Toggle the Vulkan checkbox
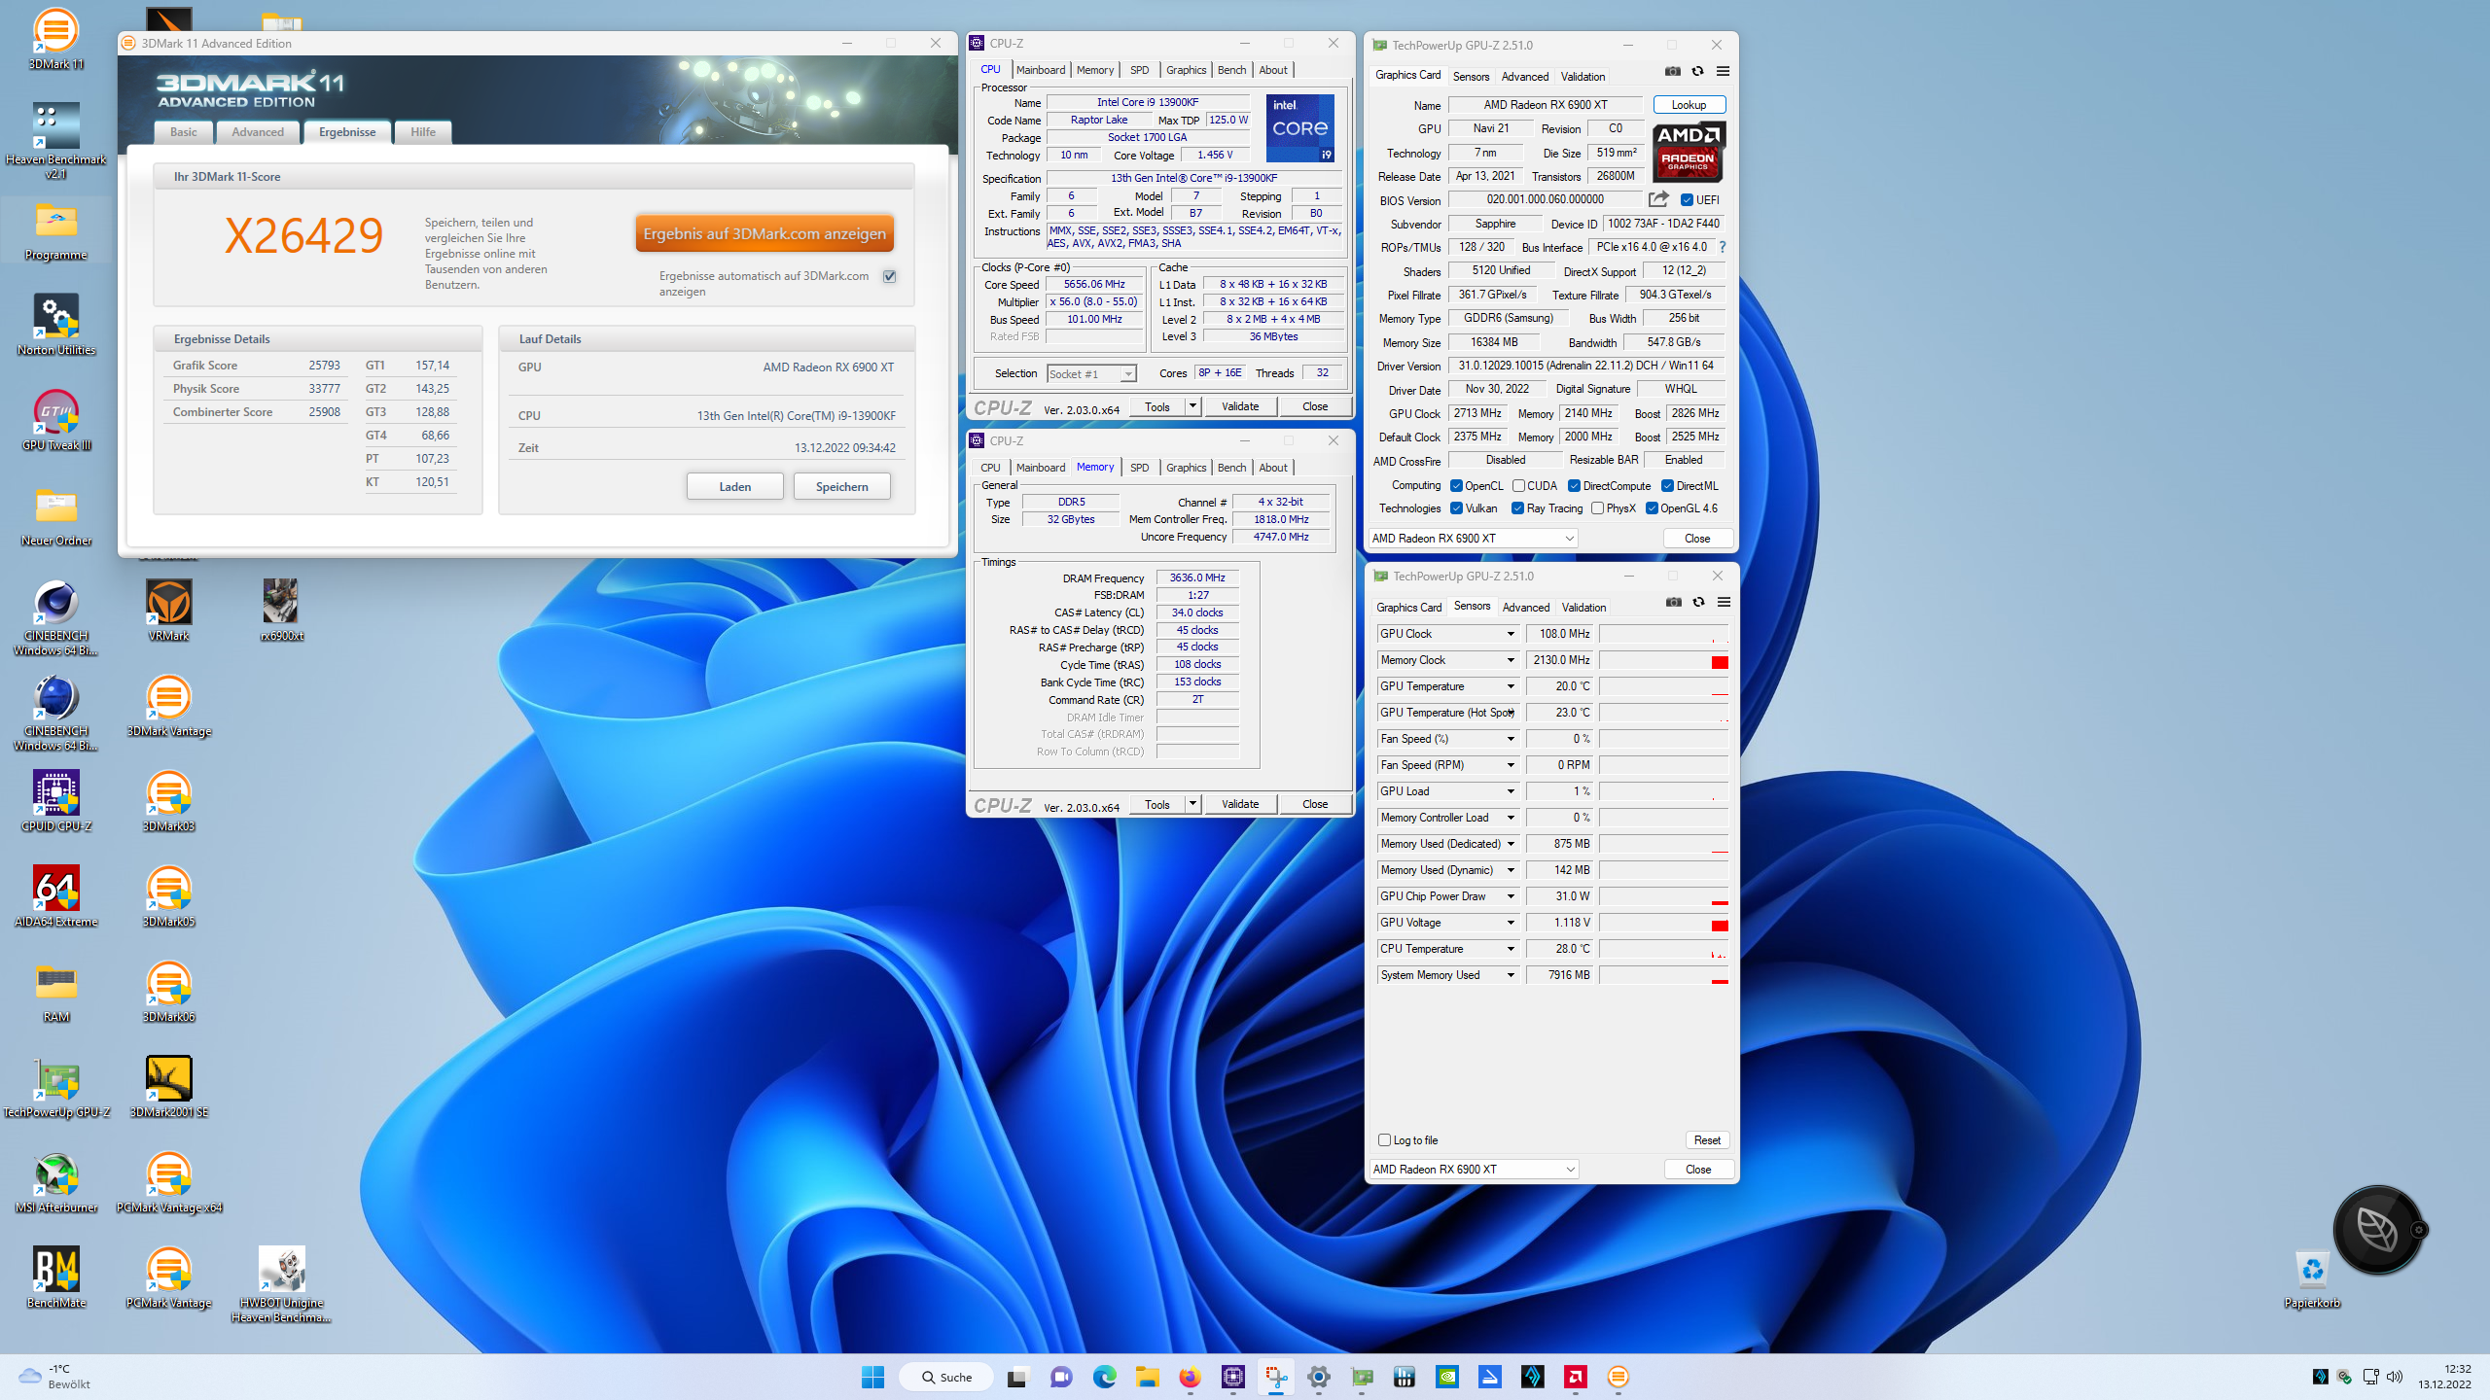Image resolution: width=2490 pixels, height=1400 pixels. [1456, 508]
